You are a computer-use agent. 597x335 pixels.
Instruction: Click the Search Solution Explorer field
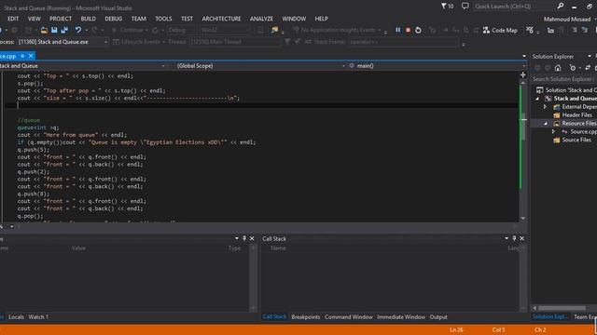click(563, 79)
